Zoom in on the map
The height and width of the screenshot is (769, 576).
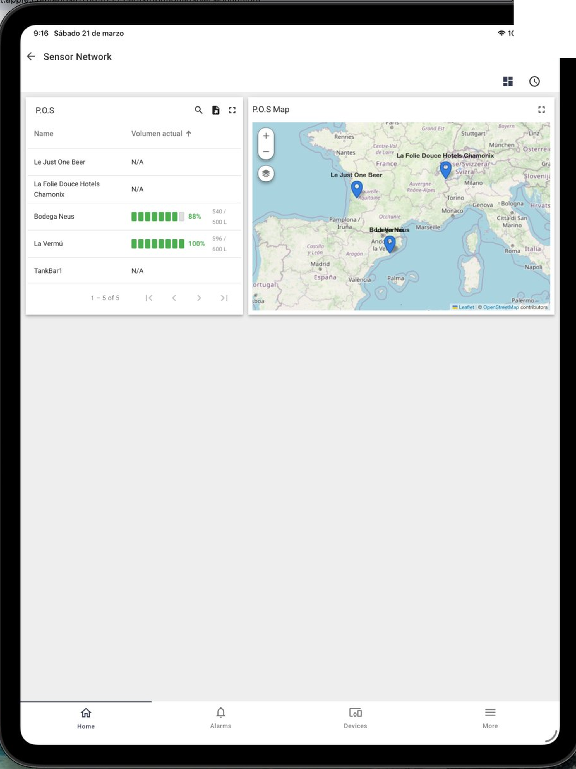pyautogui.click(x=266, y=136)
